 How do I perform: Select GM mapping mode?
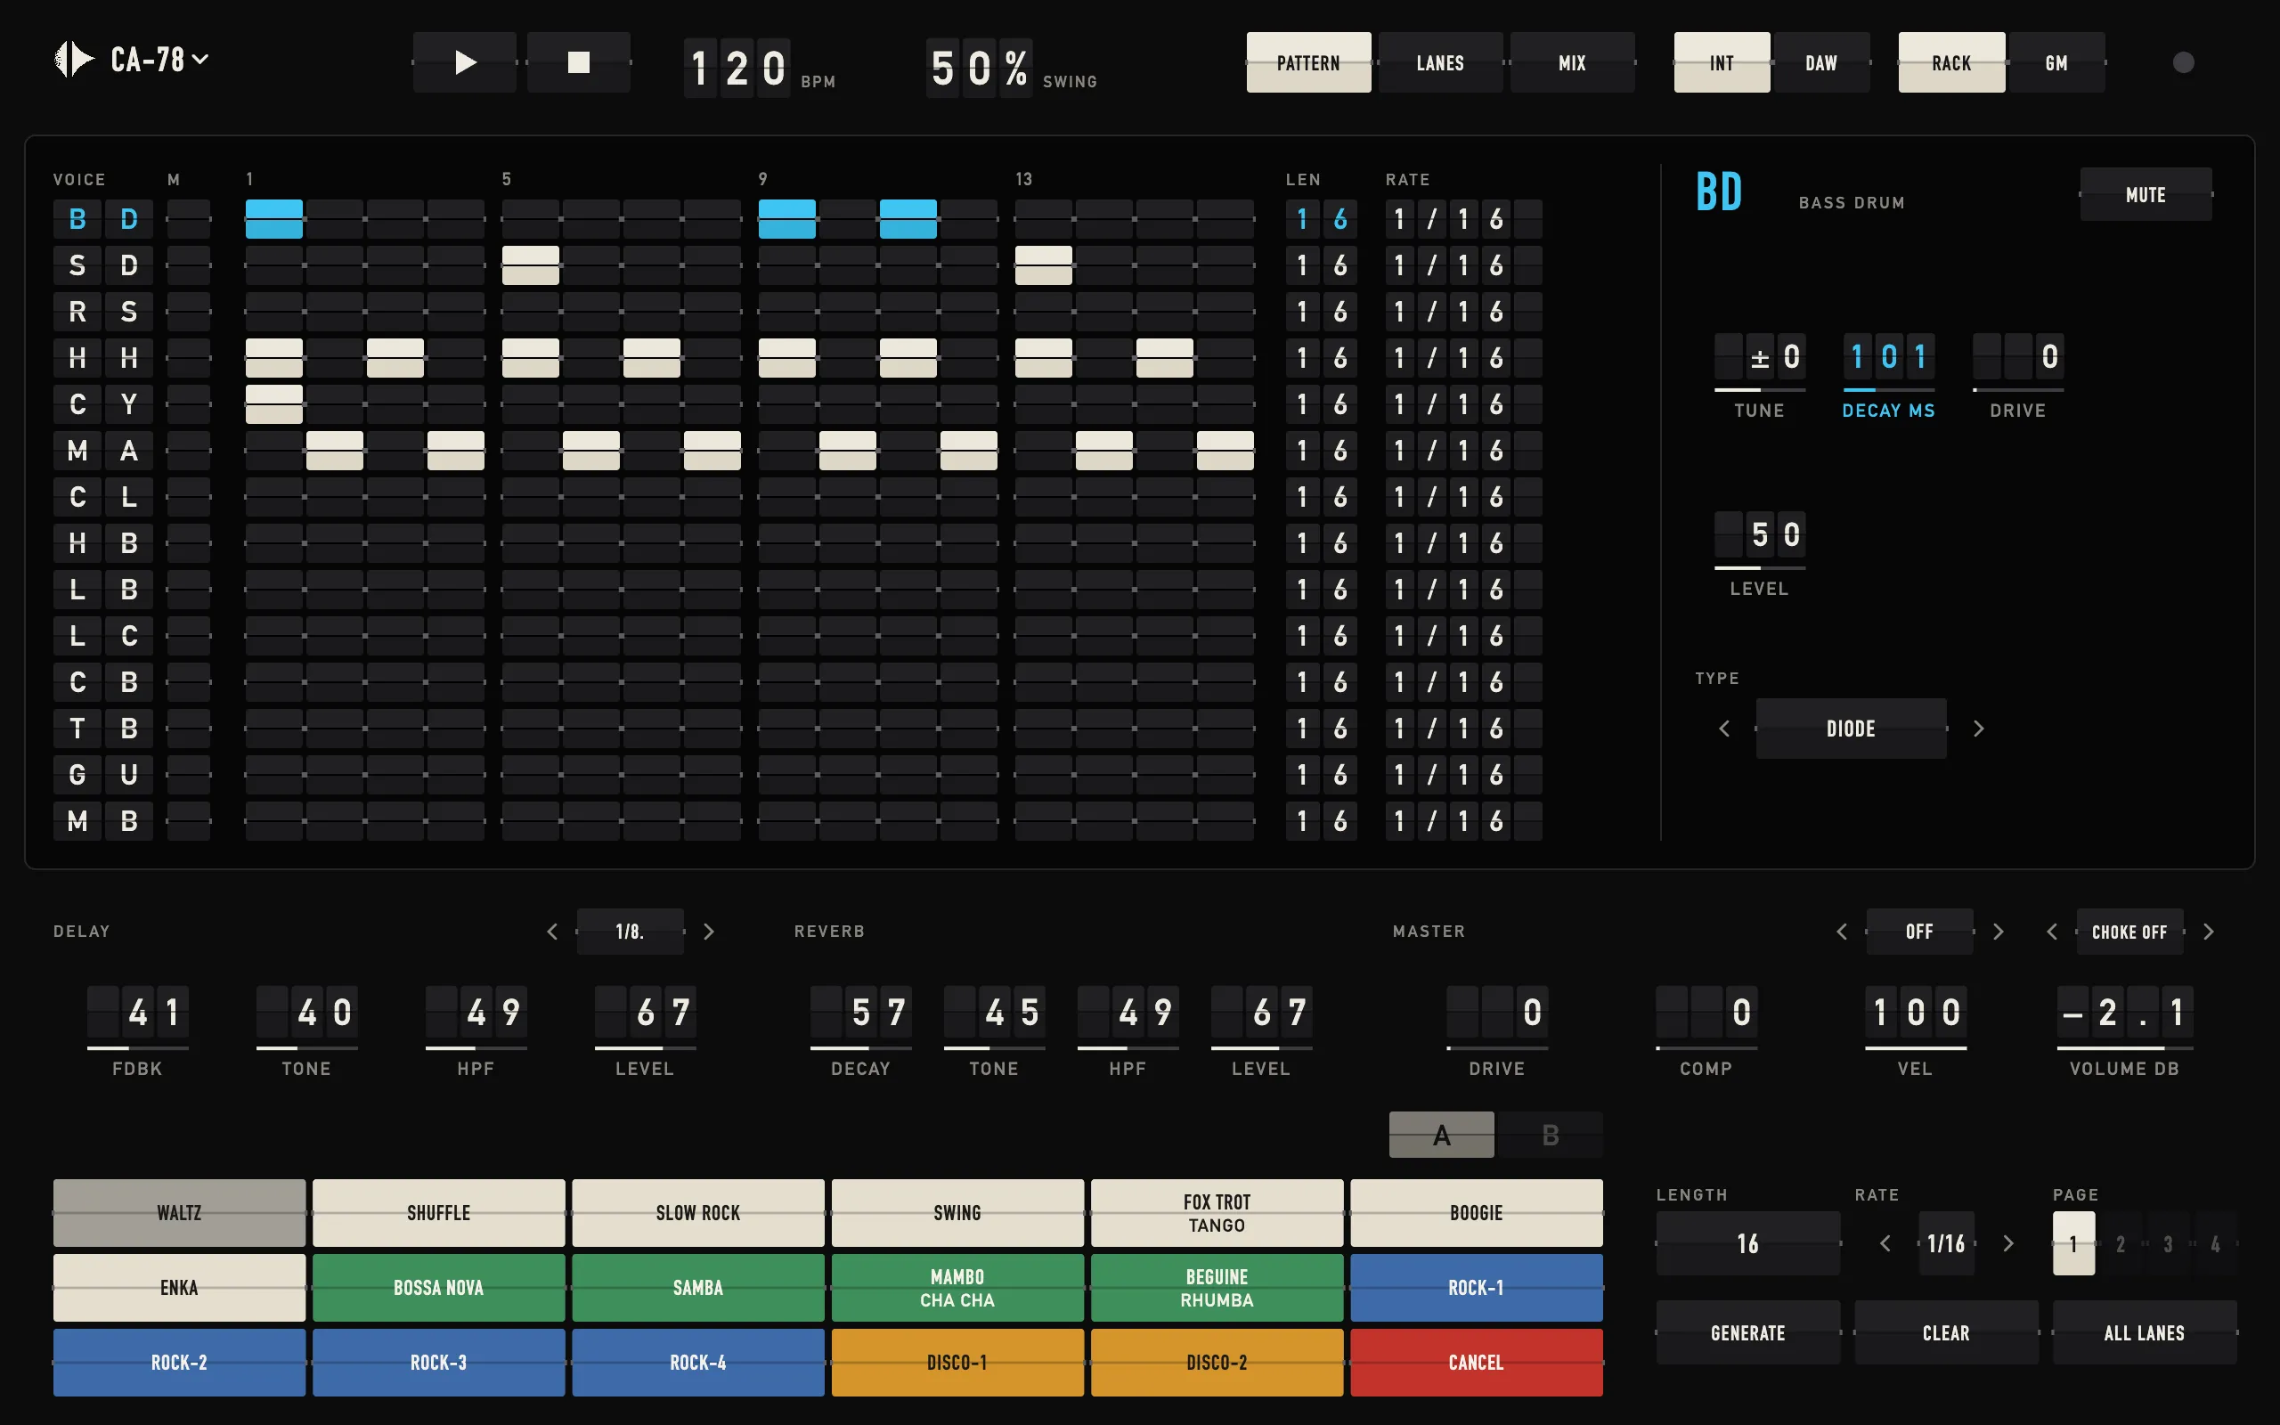coord(2056,62)
